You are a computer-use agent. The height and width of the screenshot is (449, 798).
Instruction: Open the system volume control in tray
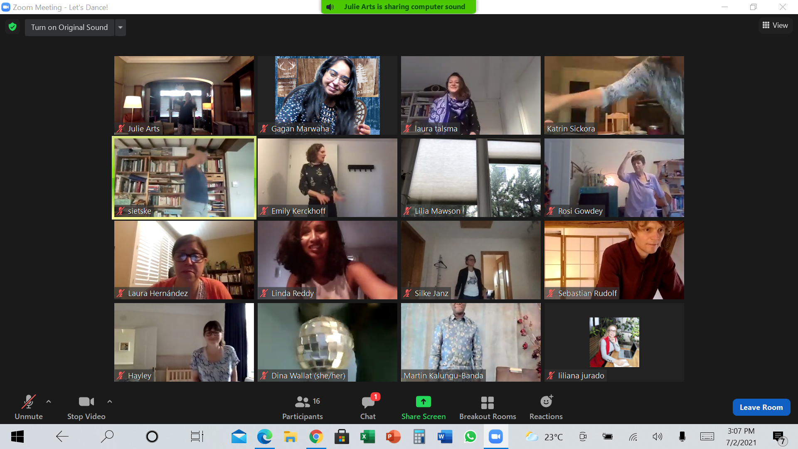click(x=657, y=437)
